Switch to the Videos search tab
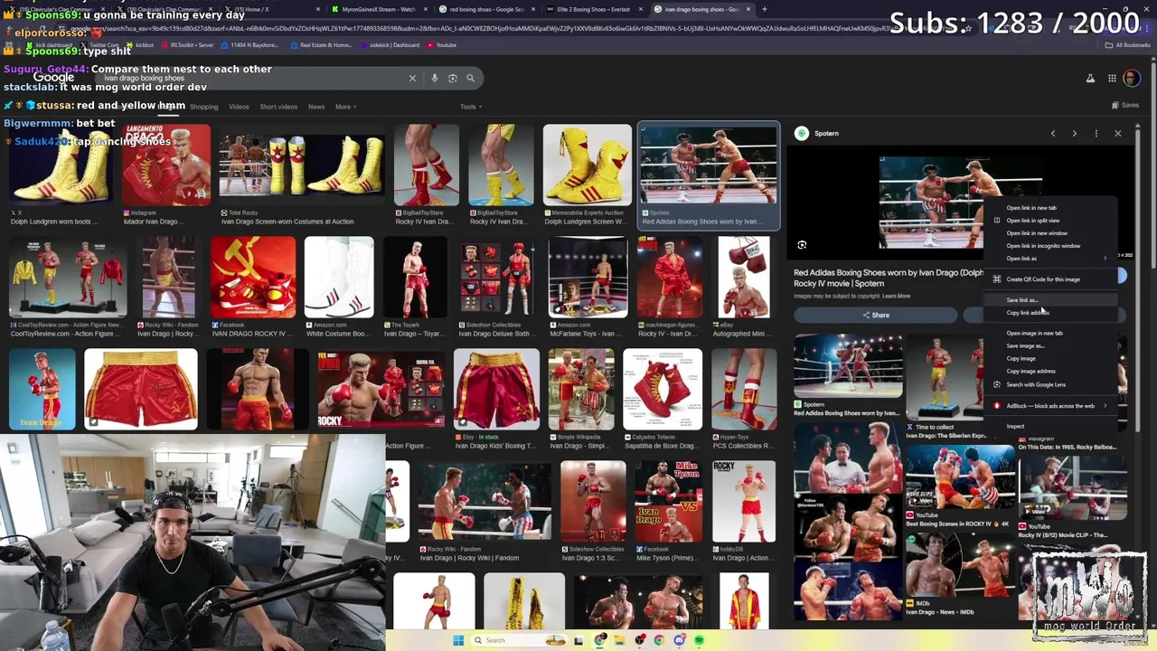This screenshot has width=1157, height=651. point(239,107)
